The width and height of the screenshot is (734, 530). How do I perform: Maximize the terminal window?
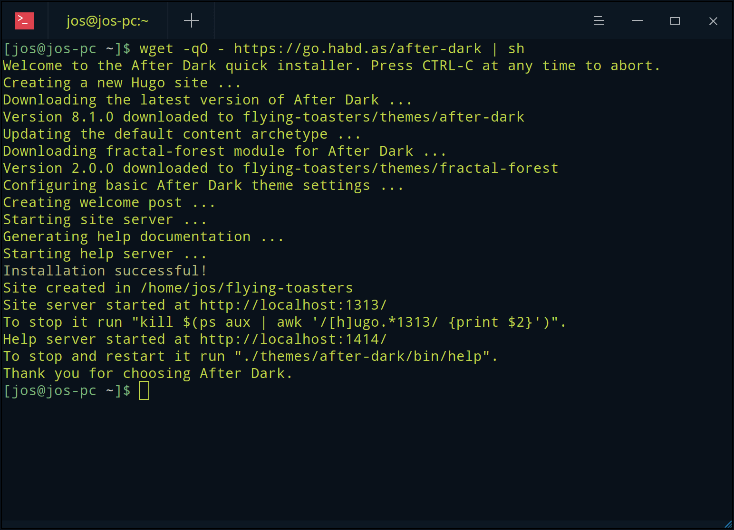675,21
